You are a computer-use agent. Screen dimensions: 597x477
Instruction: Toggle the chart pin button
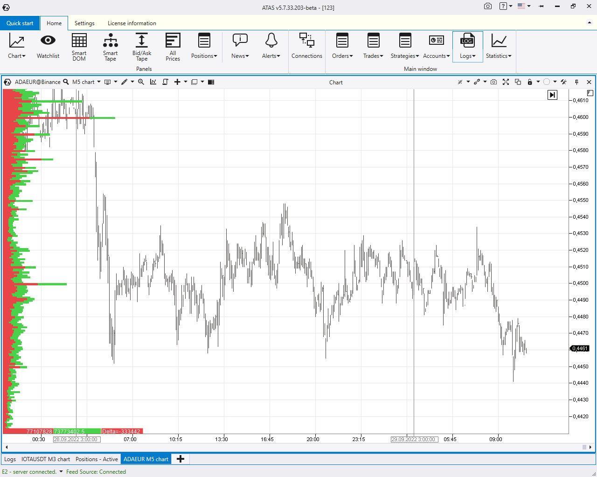click(x=576, y=82)
